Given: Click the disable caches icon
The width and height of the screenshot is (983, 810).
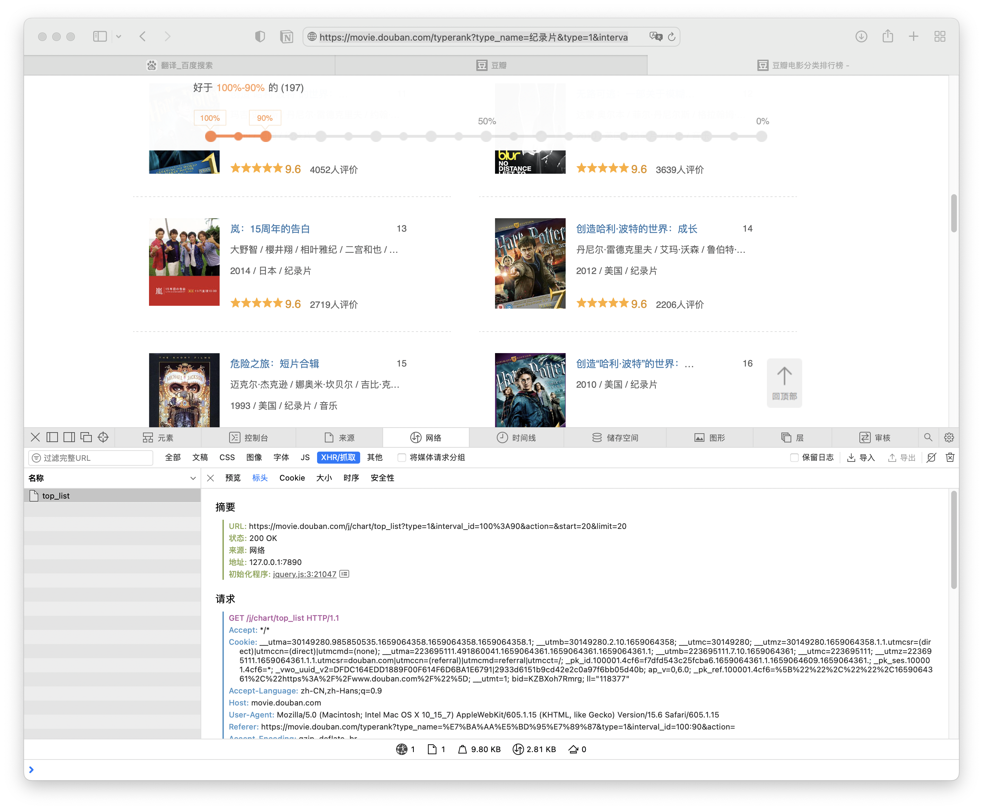Looking at the screenshot, I should (x=931, y=457).
